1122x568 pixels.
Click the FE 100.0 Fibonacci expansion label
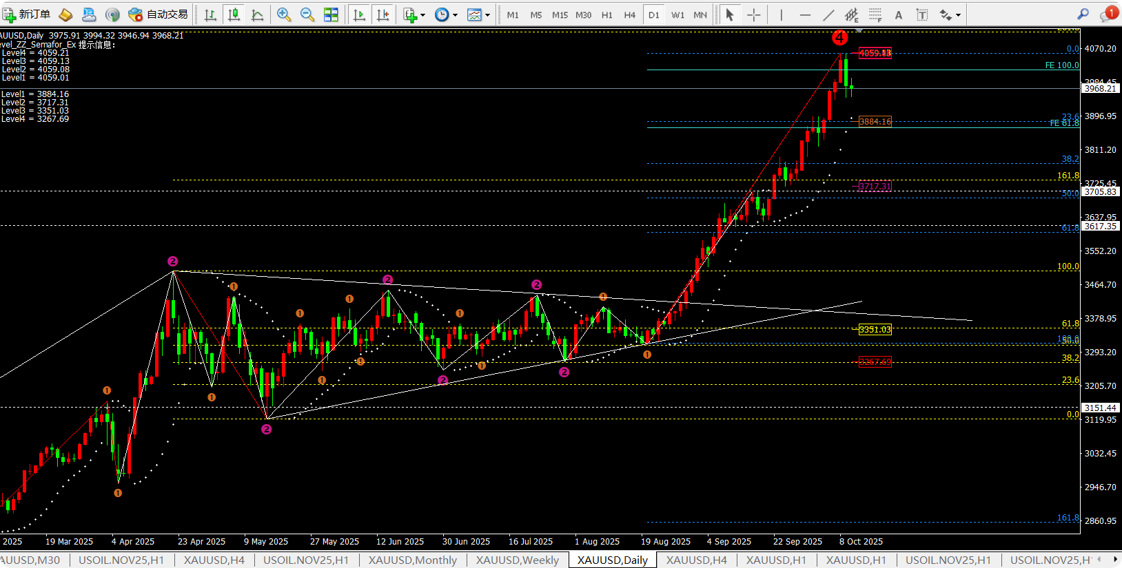tap(1062, 65)
